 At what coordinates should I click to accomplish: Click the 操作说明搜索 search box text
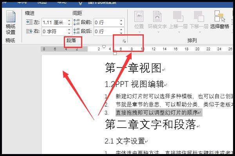(x=102, y=2)
